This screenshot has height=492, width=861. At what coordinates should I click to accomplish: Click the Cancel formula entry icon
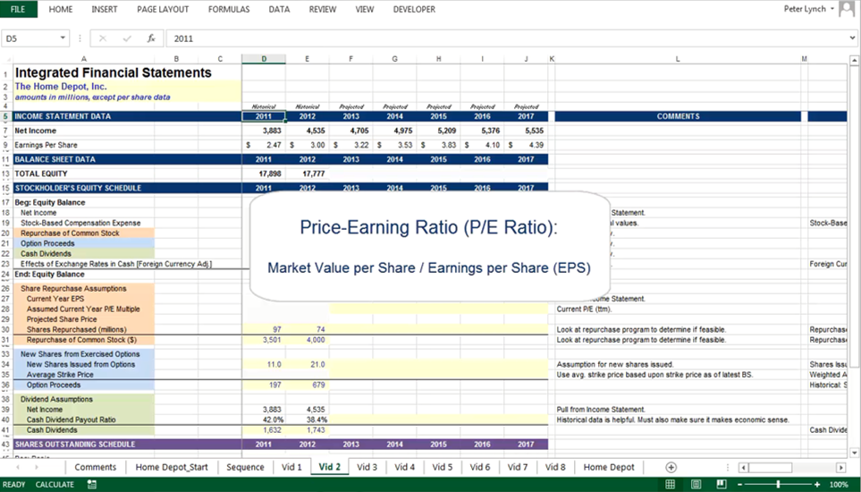103,38
